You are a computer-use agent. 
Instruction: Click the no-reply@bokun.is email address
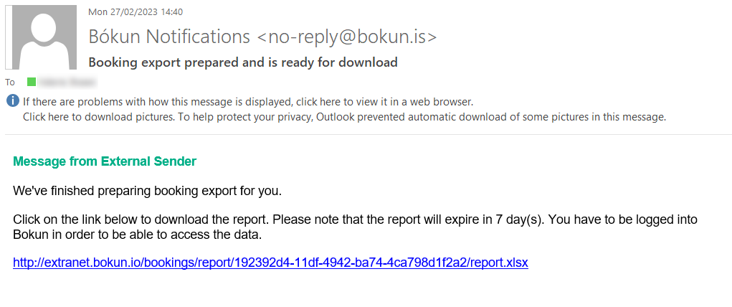(347, 37)
